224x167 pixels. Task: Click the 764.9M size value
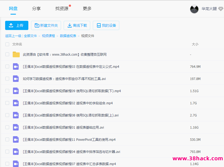[x=195, y=67]
